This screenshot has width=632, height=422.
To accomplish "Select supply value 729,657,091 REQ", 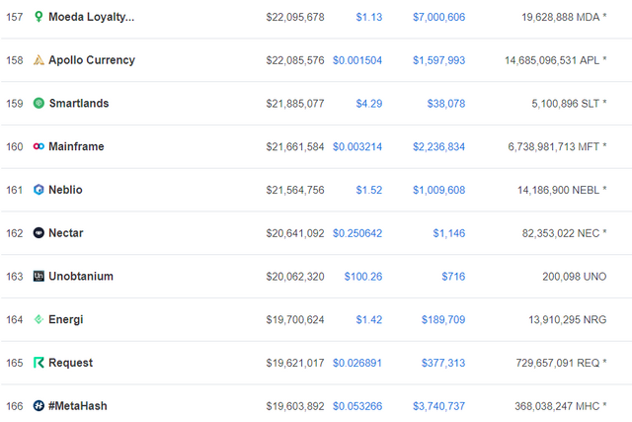I will [558, 363].
